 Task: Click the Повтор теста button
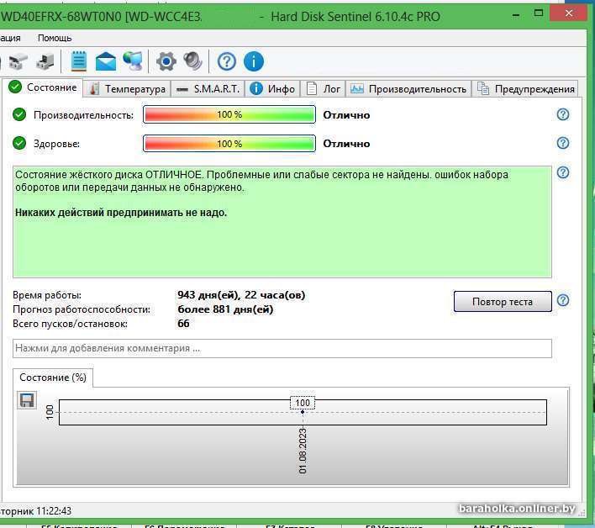503,301
